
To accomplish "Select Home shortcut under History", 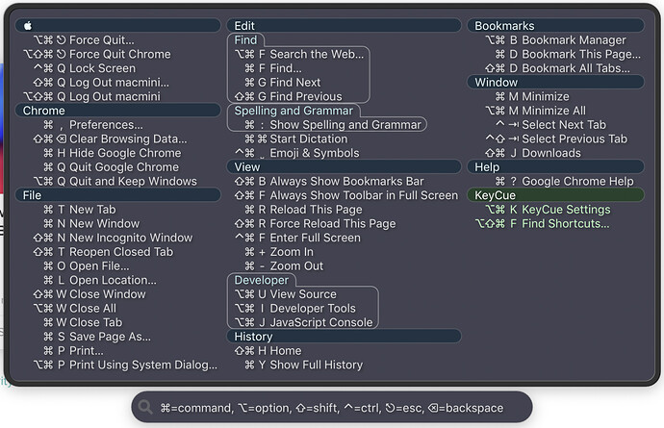I will (x=268, y=350).
